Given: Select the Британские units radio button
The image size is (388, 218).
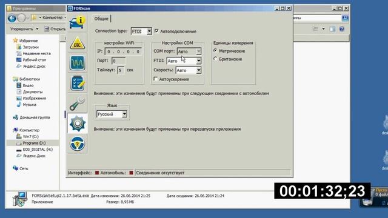Looking at the screenshot, I should click(215, 59).
